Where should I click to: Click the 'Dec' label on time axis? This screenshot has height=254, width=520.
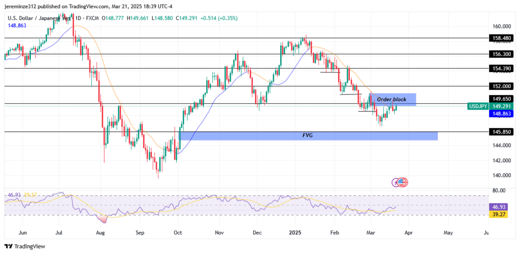click(257, 233)
